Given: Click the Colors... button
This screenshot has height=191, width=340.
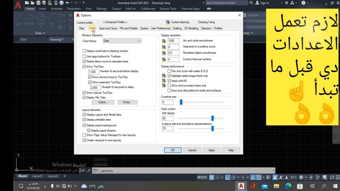Looking at the screenshot, I should tap(103, 102).
